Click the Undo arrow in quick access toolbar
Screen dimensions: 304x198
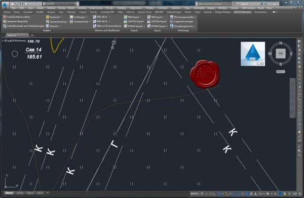click(30, 4)
